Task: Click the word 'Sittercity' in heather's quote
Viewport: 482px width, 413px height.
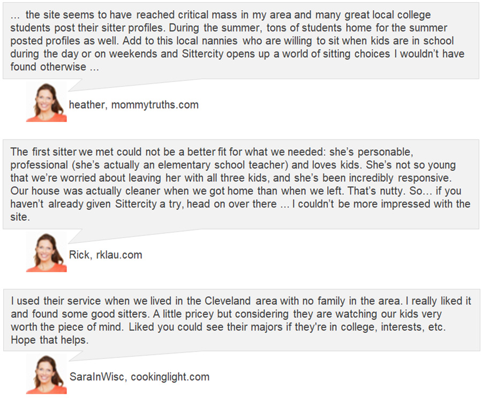Action: [202, 53]
